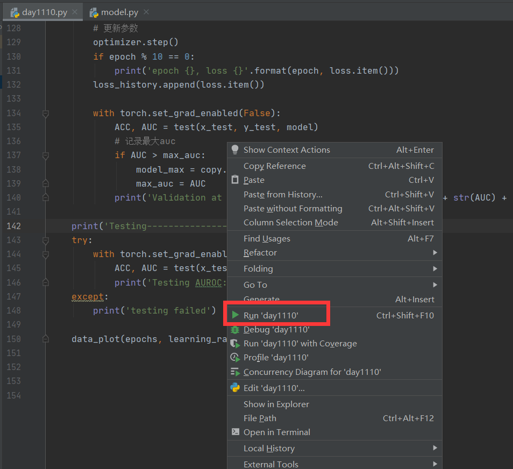
Task: Expand the External Tools submenu arrow
Action: [435, 464]
